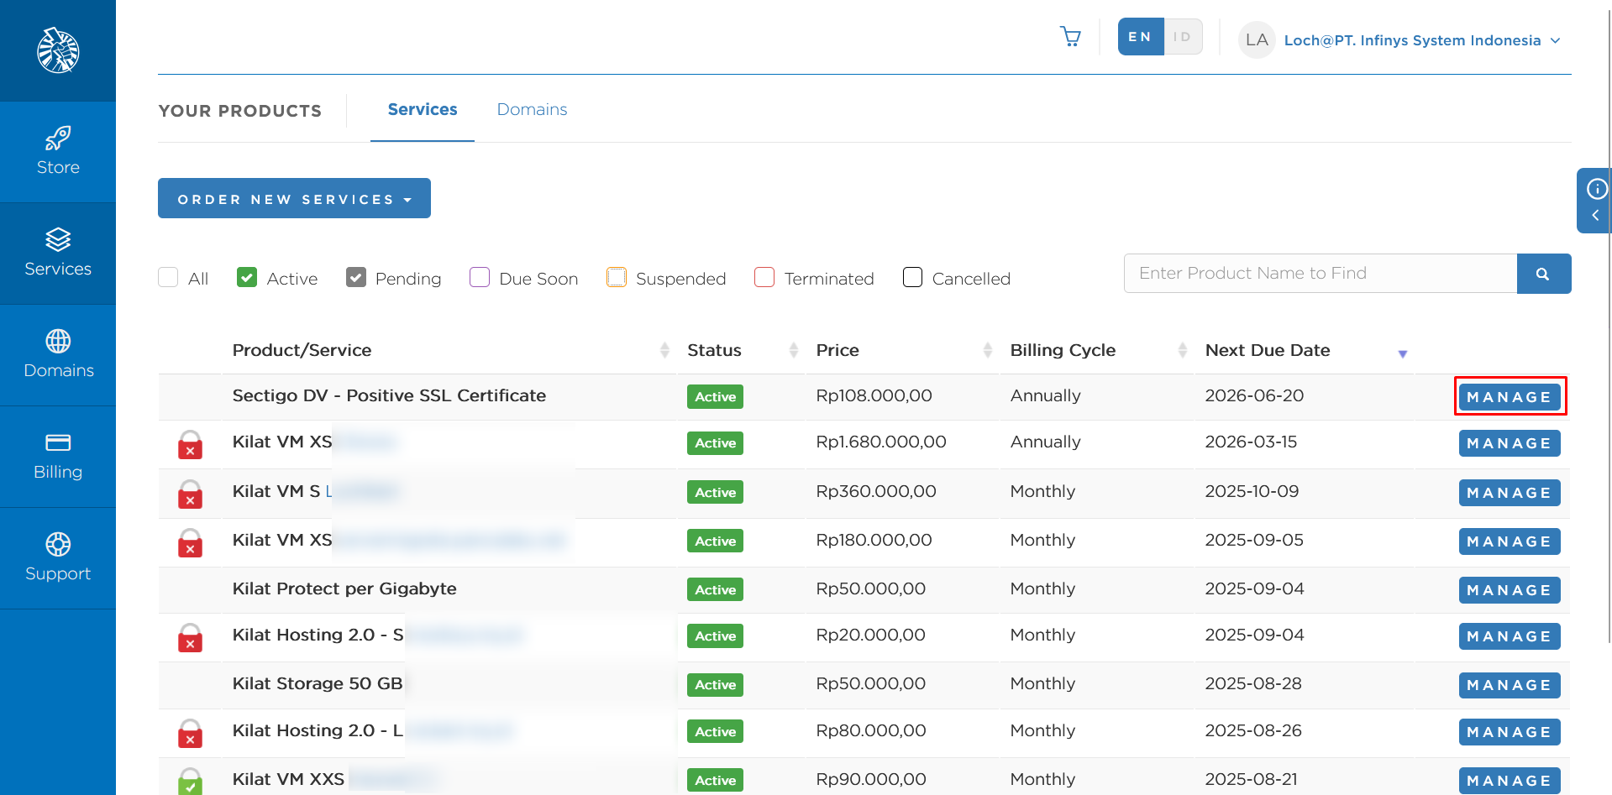Click the company logo at top left
The height and width of the screenshot is (795, 1612).
pos(57,50)
